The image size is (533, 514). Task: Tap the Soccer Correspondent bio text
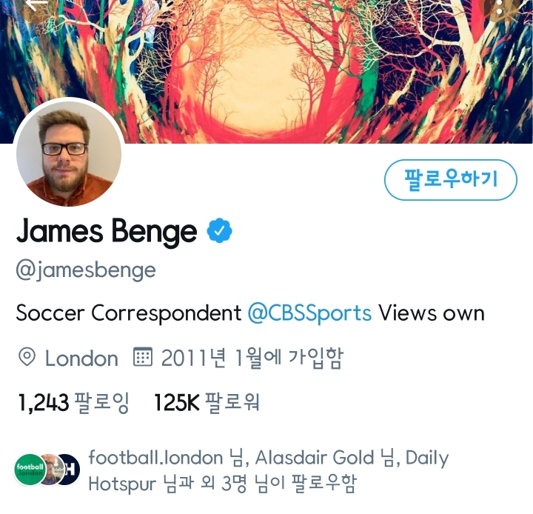(129, 313)
